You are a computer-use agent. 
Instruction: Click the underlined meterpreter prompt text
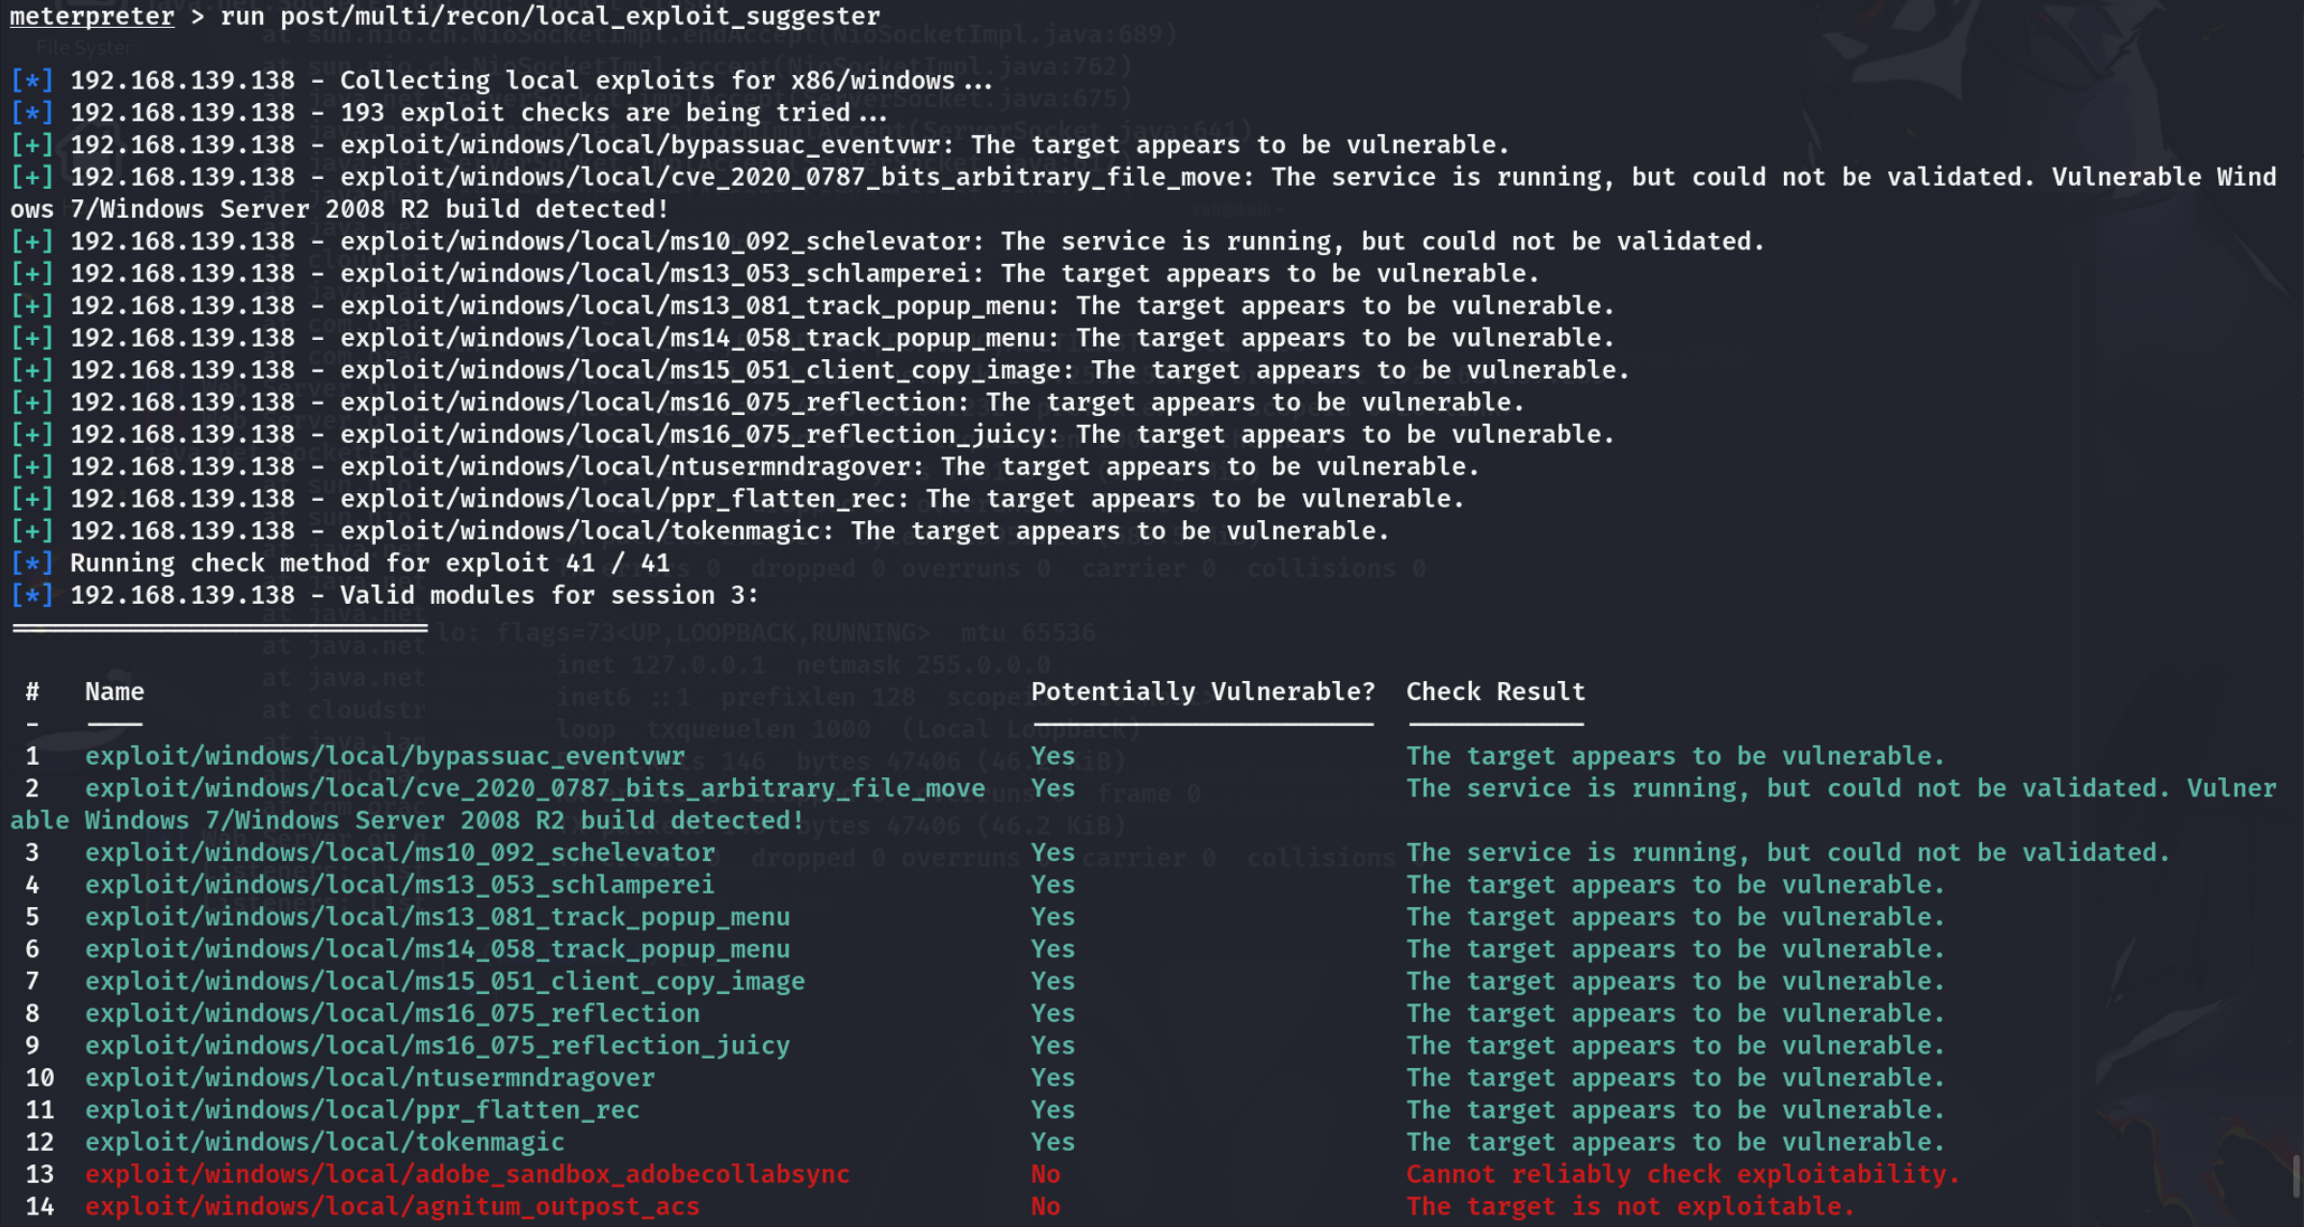[92, 16]
